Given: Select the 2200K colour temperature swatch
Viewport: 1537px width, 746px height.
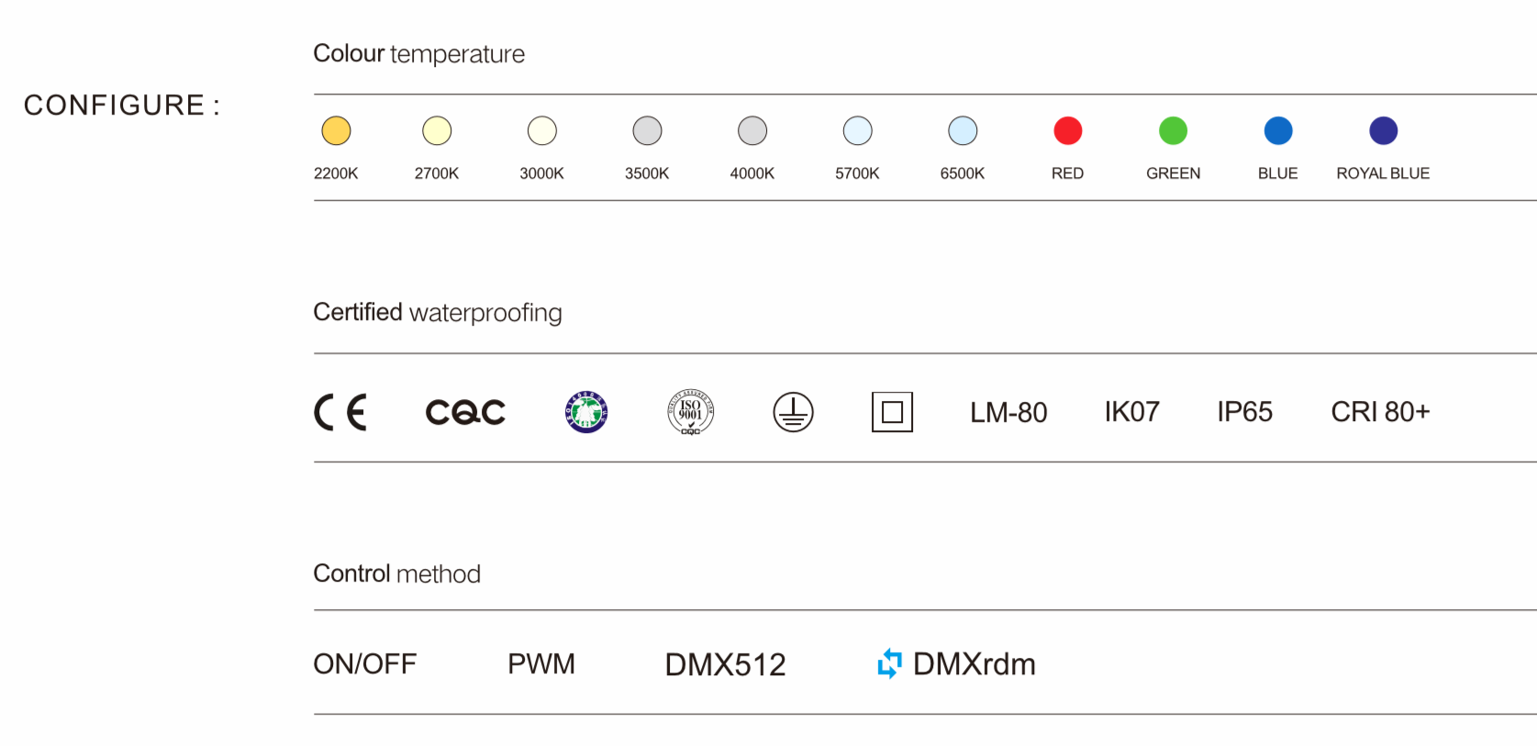Looking at the screenshot, I should pos(336,130).
